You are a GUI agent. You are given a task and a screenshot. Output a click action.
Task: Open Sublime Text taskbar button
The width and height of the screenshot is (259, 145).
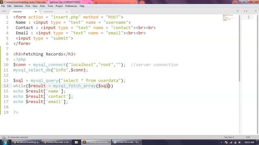tap(96, 142)
